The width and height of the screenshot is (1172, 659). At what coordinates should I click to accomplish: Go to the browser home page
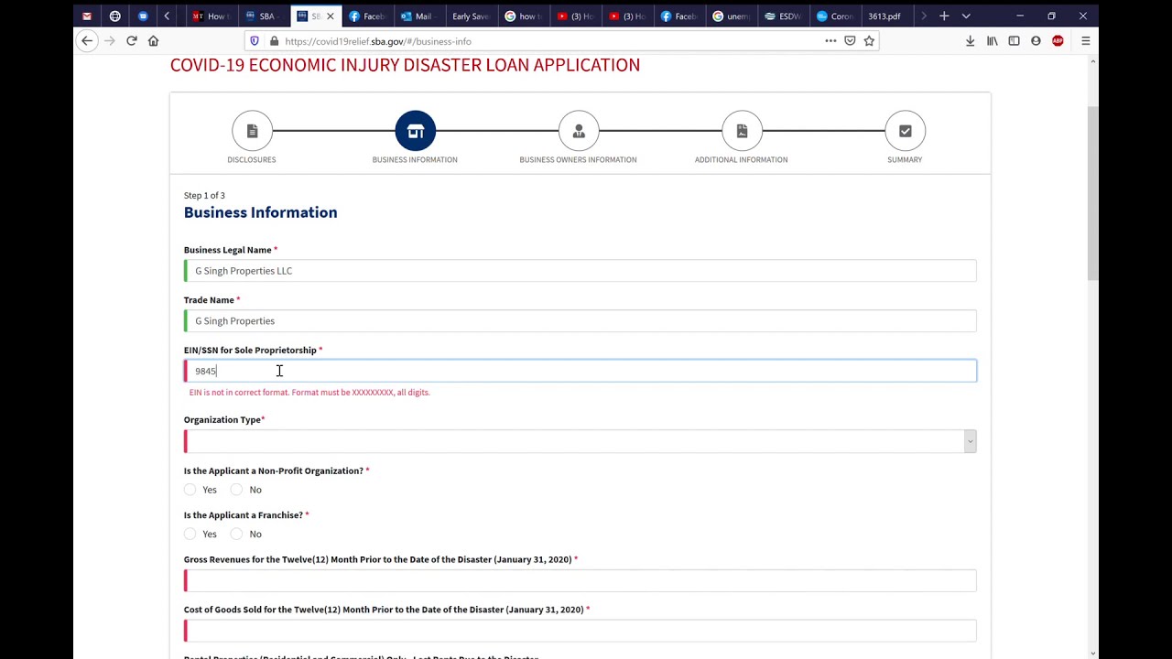point(154,41)
